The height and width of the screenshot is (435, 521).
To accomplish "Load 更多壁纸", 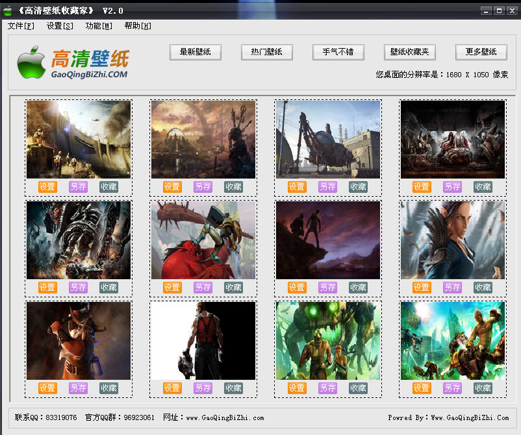I will point(481,52).
